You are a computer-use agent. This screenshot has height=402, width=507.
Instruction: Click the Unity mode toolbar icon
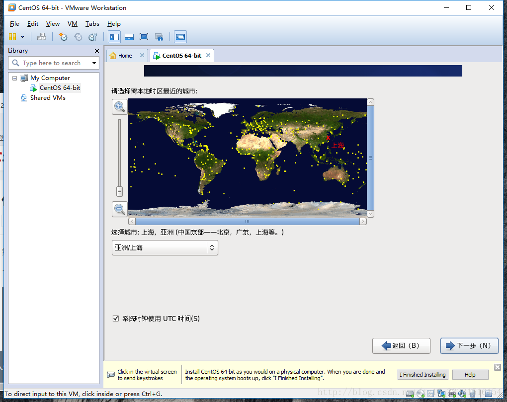click(159, 37)
